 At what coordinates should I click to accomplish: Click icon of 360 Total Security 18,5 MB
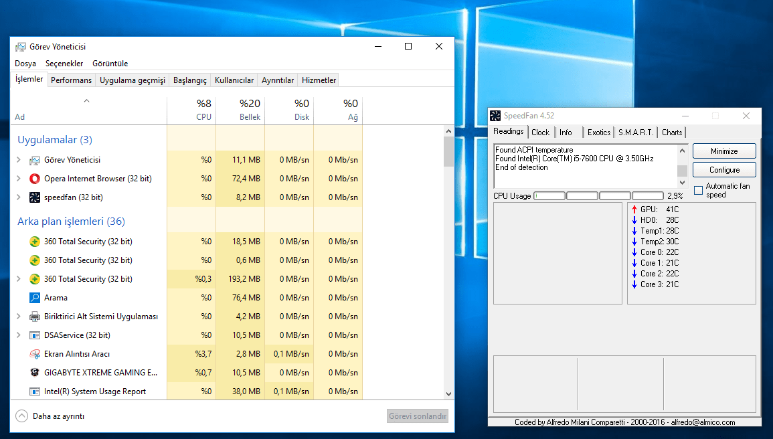pyautogui.click(x=35, y=242)
